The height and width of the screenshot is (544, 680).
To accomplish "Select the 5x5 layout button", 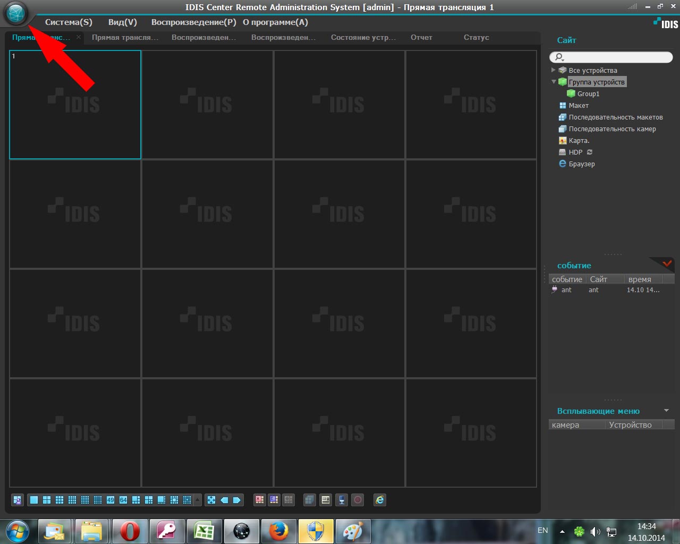I will point(85,500).
